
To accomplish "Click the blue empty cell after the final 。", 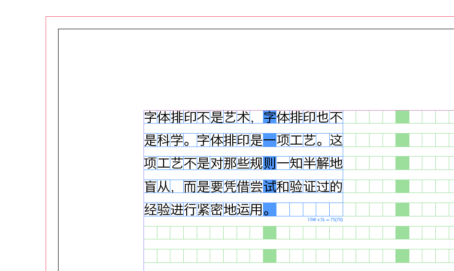I will [x=271, y=209].
